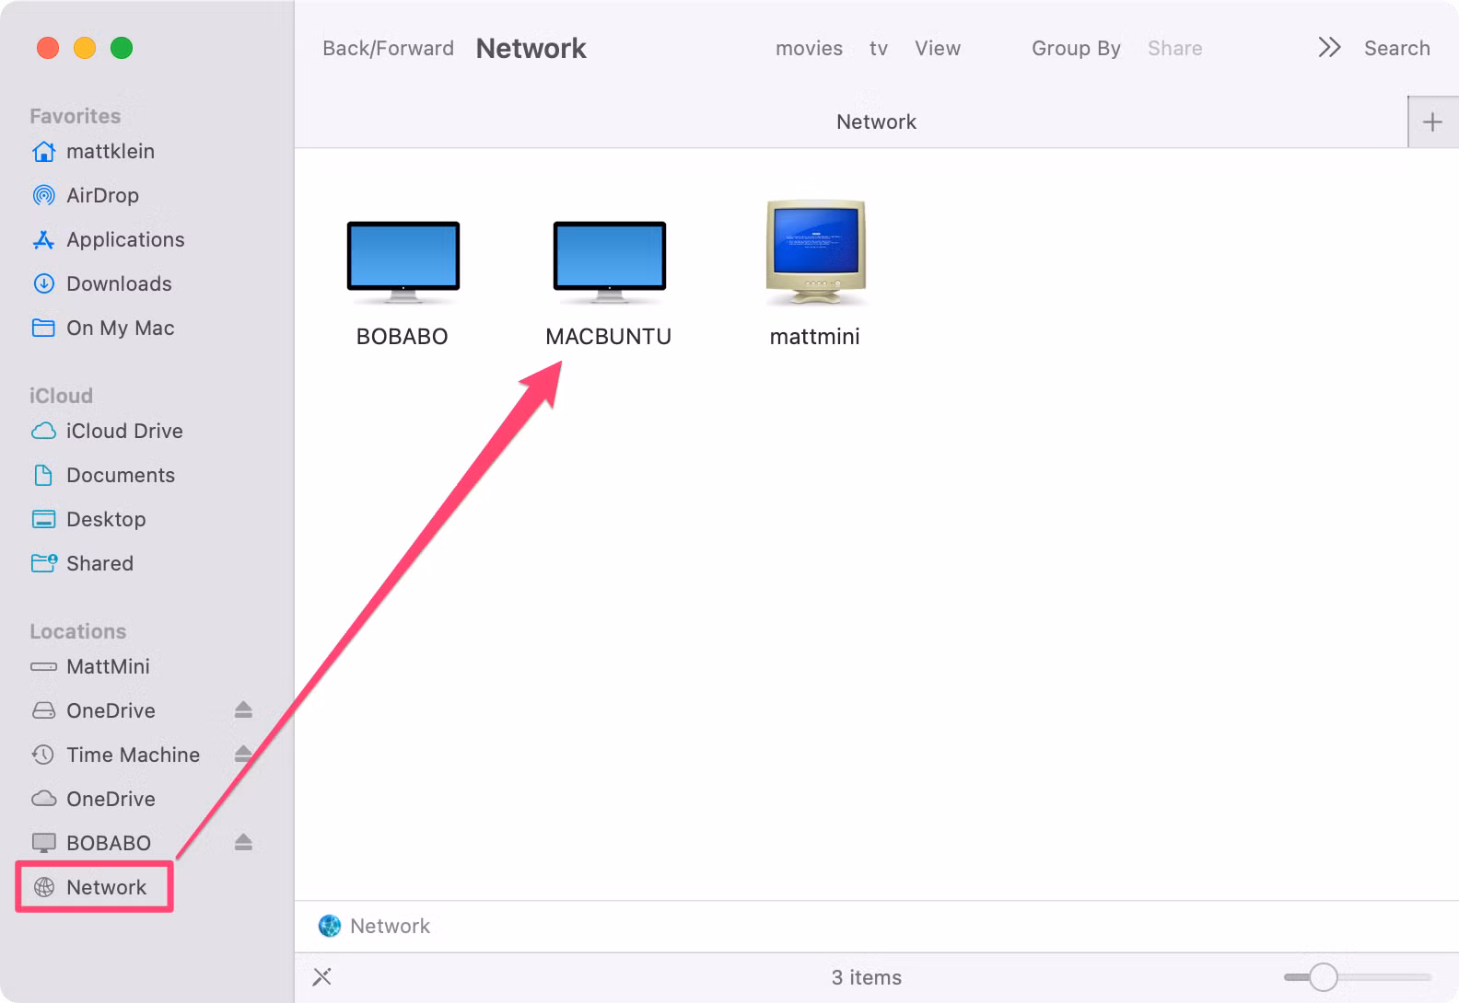Select the AirDrop text label

(102, 196)
